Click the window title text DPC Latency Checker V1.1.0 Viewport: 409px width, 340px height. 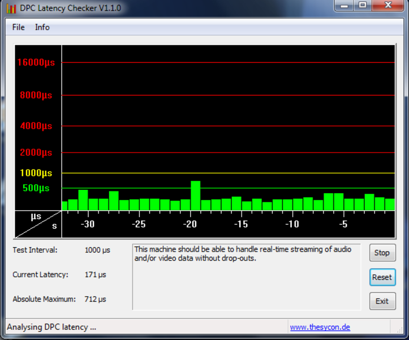pyautogui.click(x=70, y=8)
